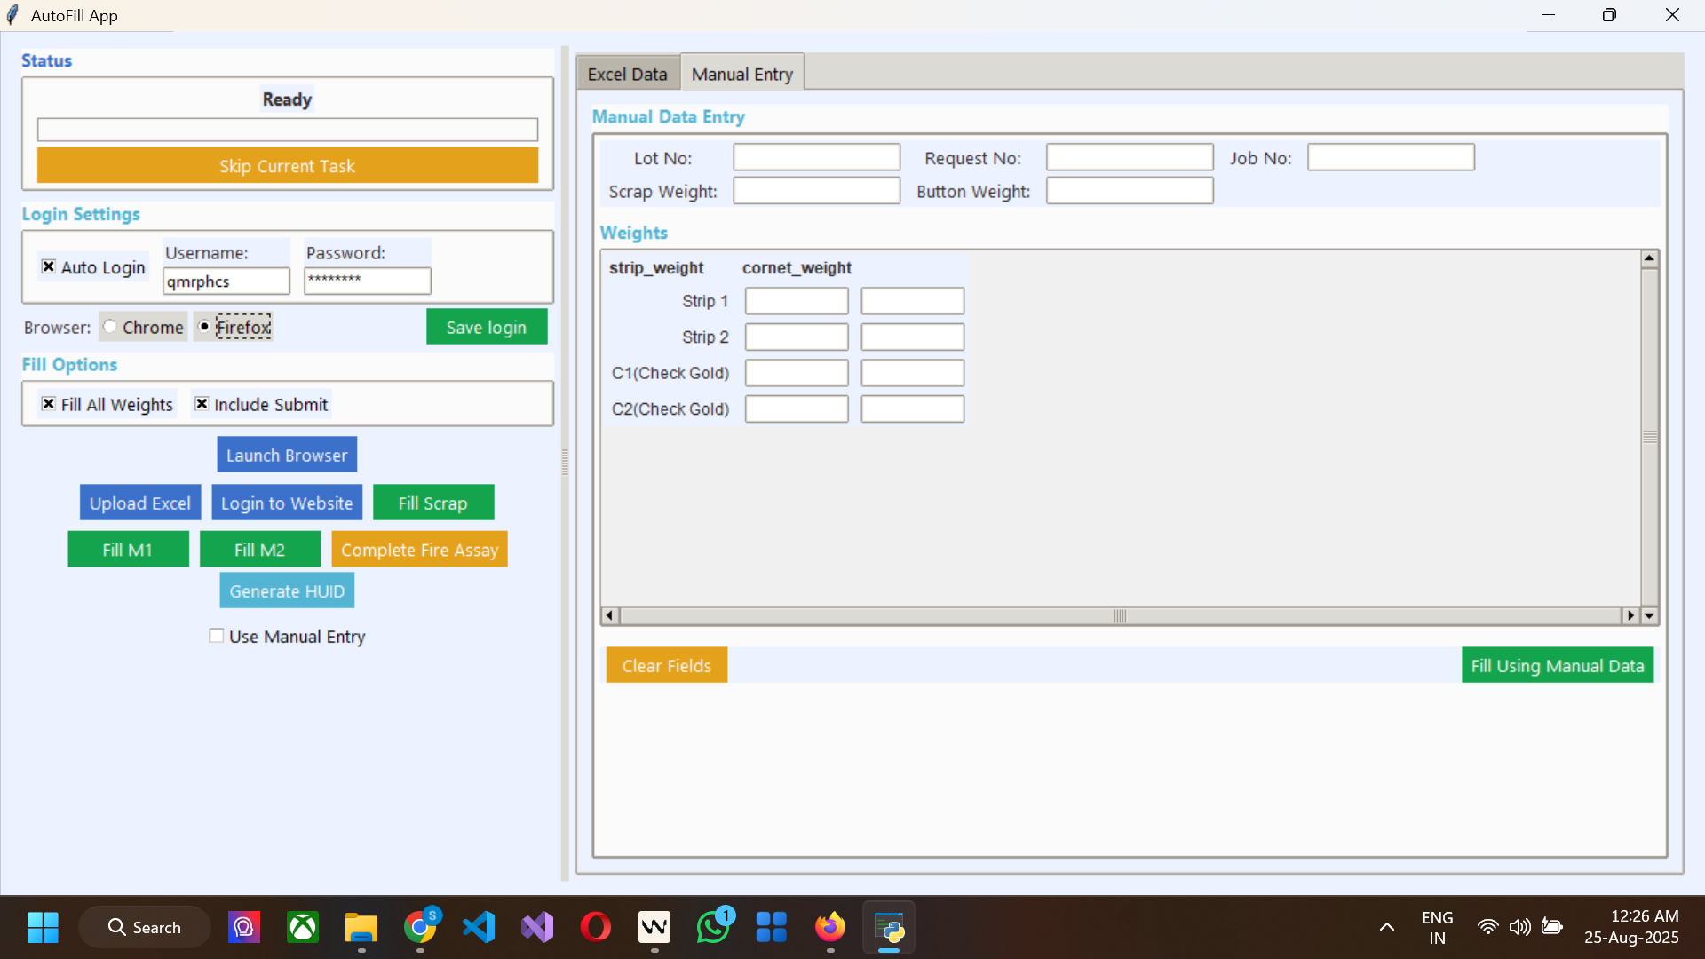The image size is (1705, 959).
Task: Open WhatsApp from the taskbar
Action: [x=713, y=926]
